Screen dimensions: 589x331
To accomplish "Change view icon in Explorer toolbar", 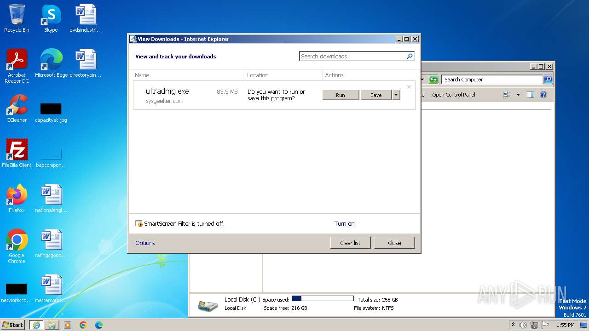I will (x=508, y=95).
